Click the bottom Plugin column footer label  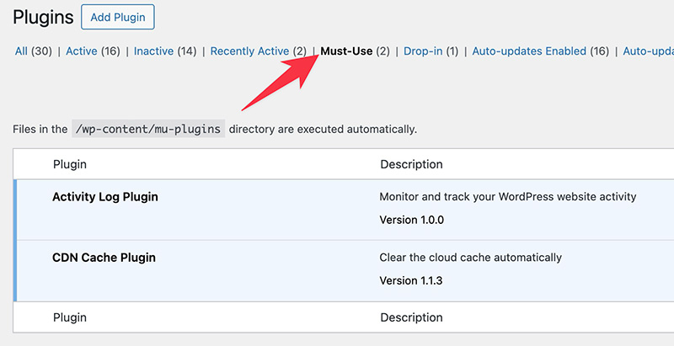70,317
